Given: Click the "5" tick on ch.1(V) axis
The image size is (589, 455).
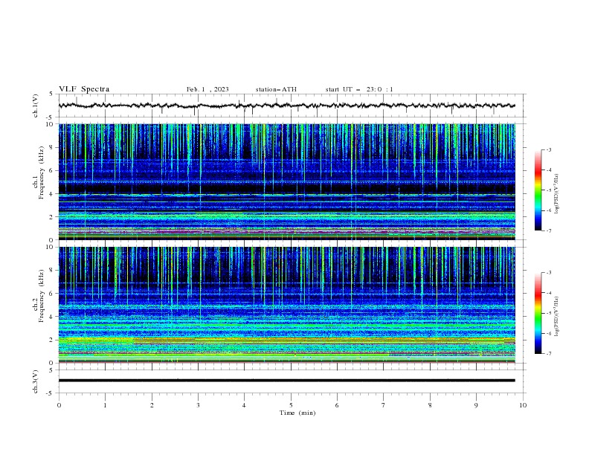Looking at the screenshot, I should (x=52, y=94).
